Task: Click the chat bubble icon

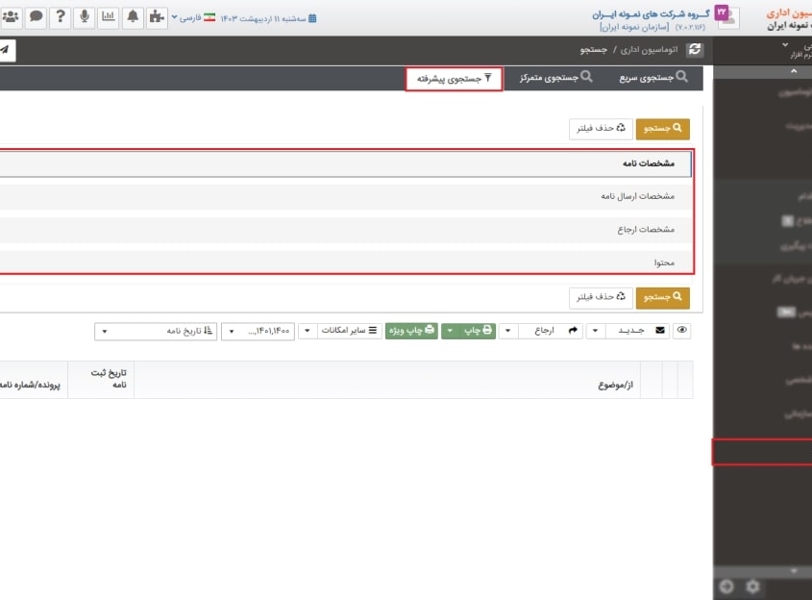Action: point(36,16)
